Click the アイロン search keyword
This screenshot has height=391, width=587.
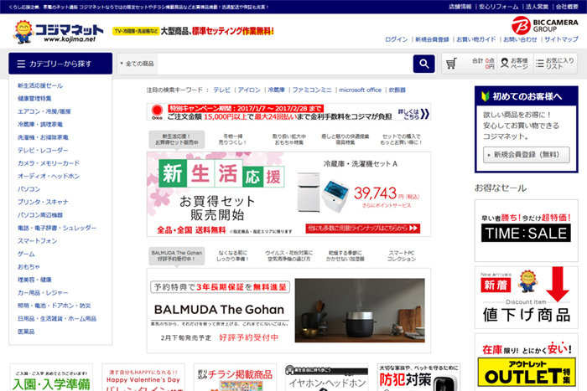point(249,90)
